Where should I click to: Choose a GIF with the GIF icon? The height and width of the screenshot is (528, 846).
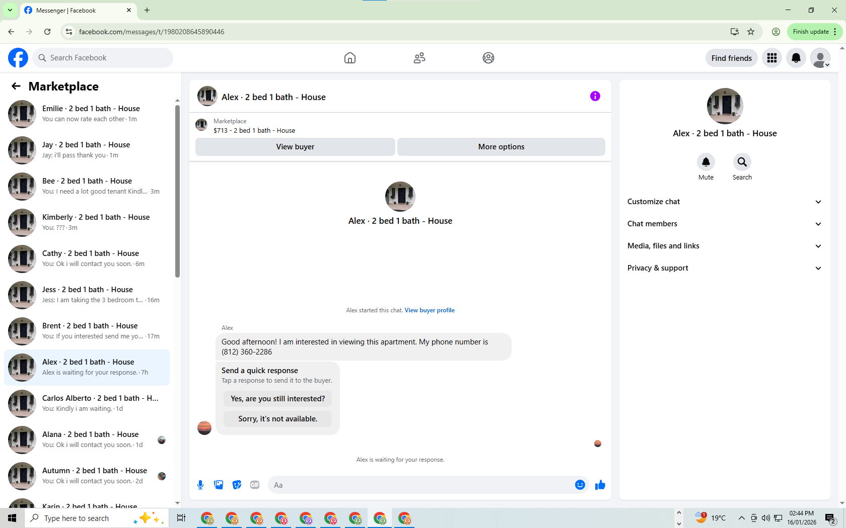(x=255, y=485)
